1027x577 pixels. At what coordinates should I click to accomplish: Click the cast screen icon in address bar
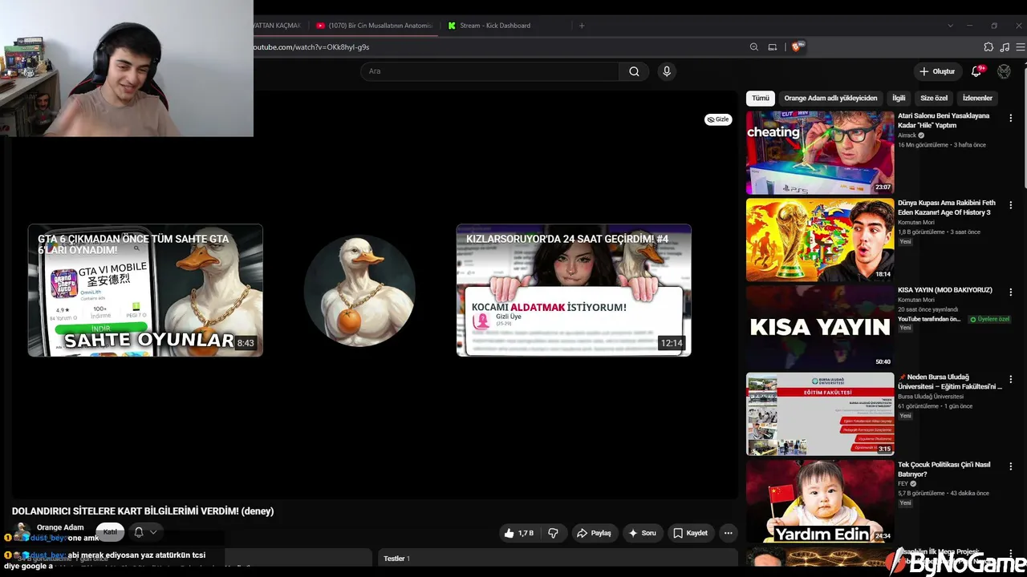(773, 47)
